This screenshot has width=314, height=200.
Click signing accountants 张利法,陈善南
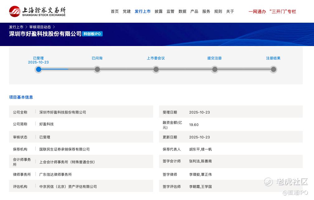click(x=201, y=161)
